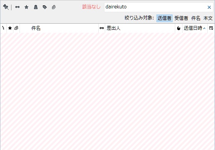Viewport: 215px width, 150px height.
Task: Sort by junk status flame column
Action: (x=179, y=28)
